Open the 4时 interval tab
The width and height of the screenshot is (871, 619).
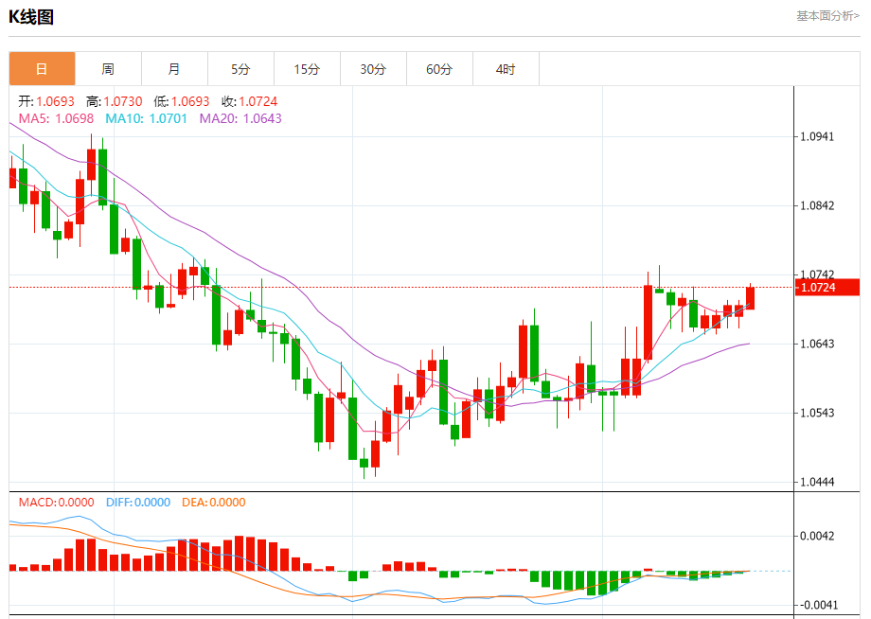pyautogui.click(x=506, y=69)
